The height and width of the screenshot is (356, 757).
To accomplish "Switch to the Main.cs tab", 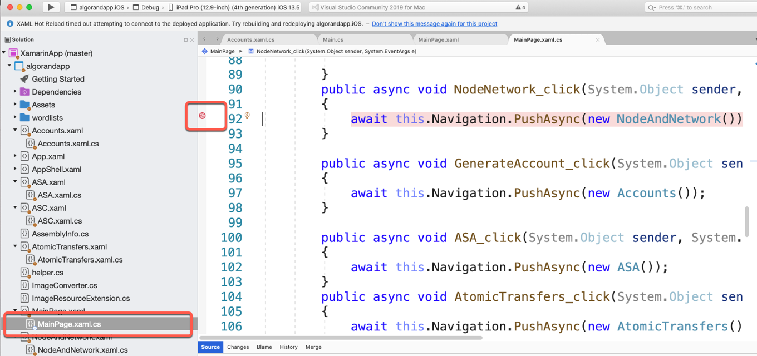I will [x=333, y=40].
